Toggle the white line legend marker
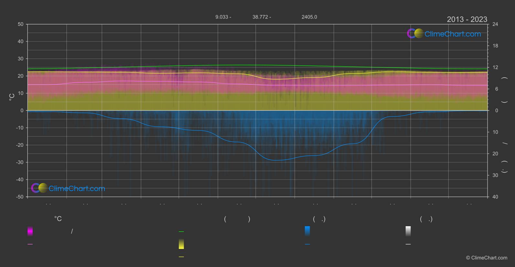 pos(408,244)
